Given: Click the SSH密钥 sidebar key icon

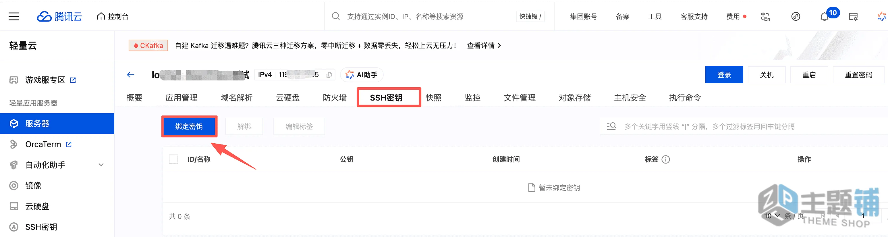Looking at the screenshot, I should point(14,227).
